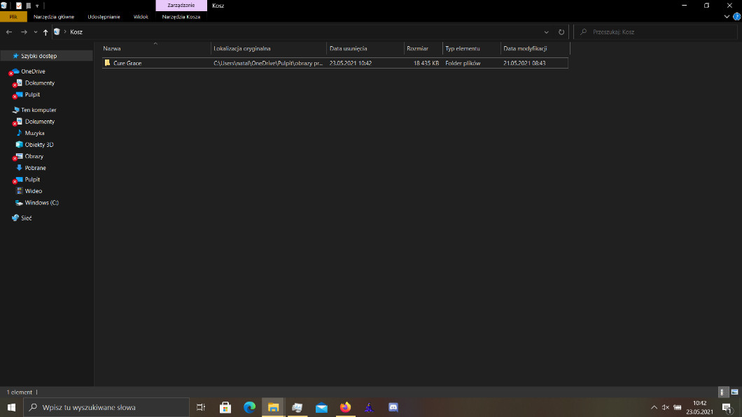Open the Task View taskbar icon
The width and height of the screenshot is (742, 417).
coord(201,407)
